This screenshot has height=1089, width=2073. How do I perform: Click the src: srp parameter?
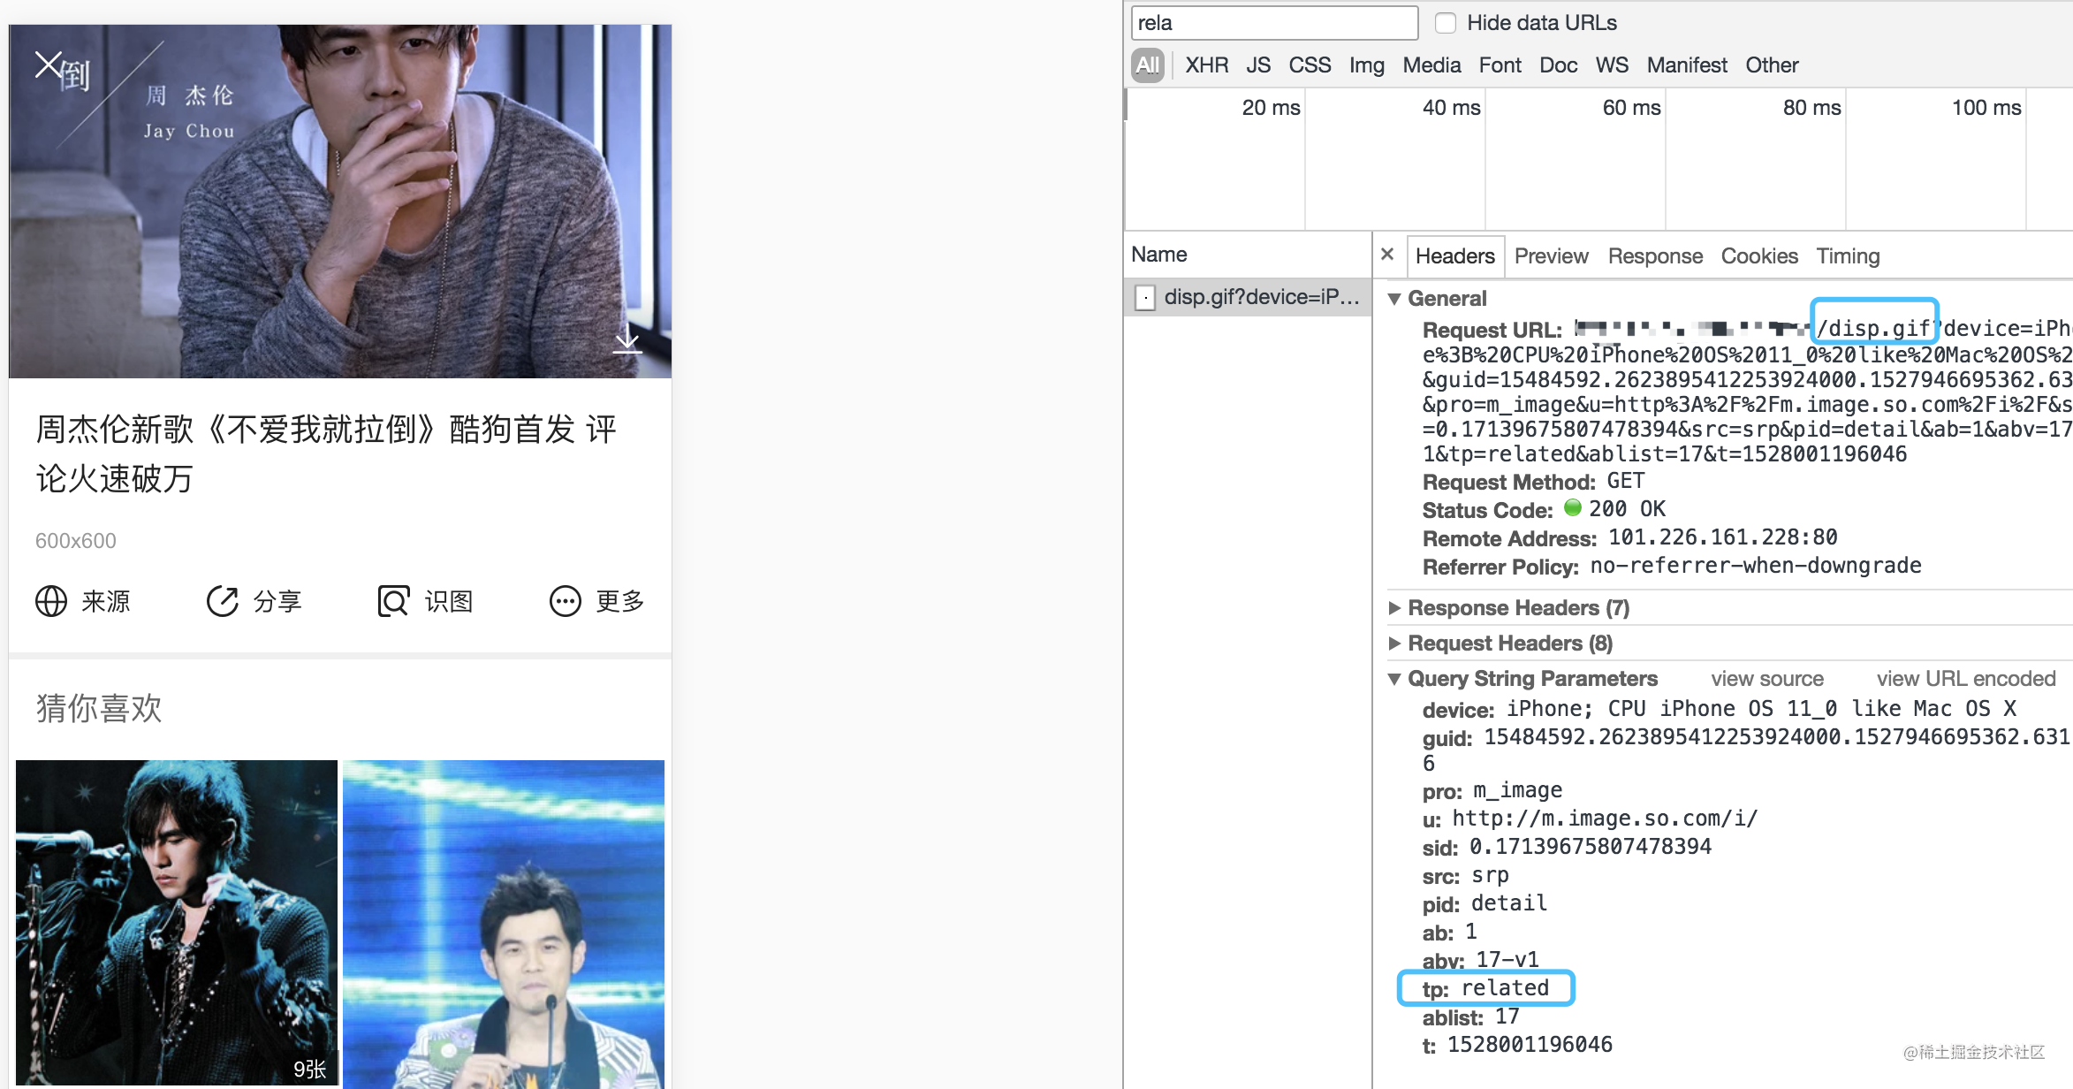1465,875
